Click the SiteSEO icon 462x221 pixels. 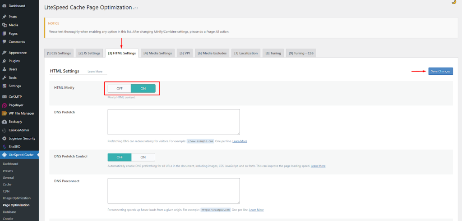[x=4, y=146]
